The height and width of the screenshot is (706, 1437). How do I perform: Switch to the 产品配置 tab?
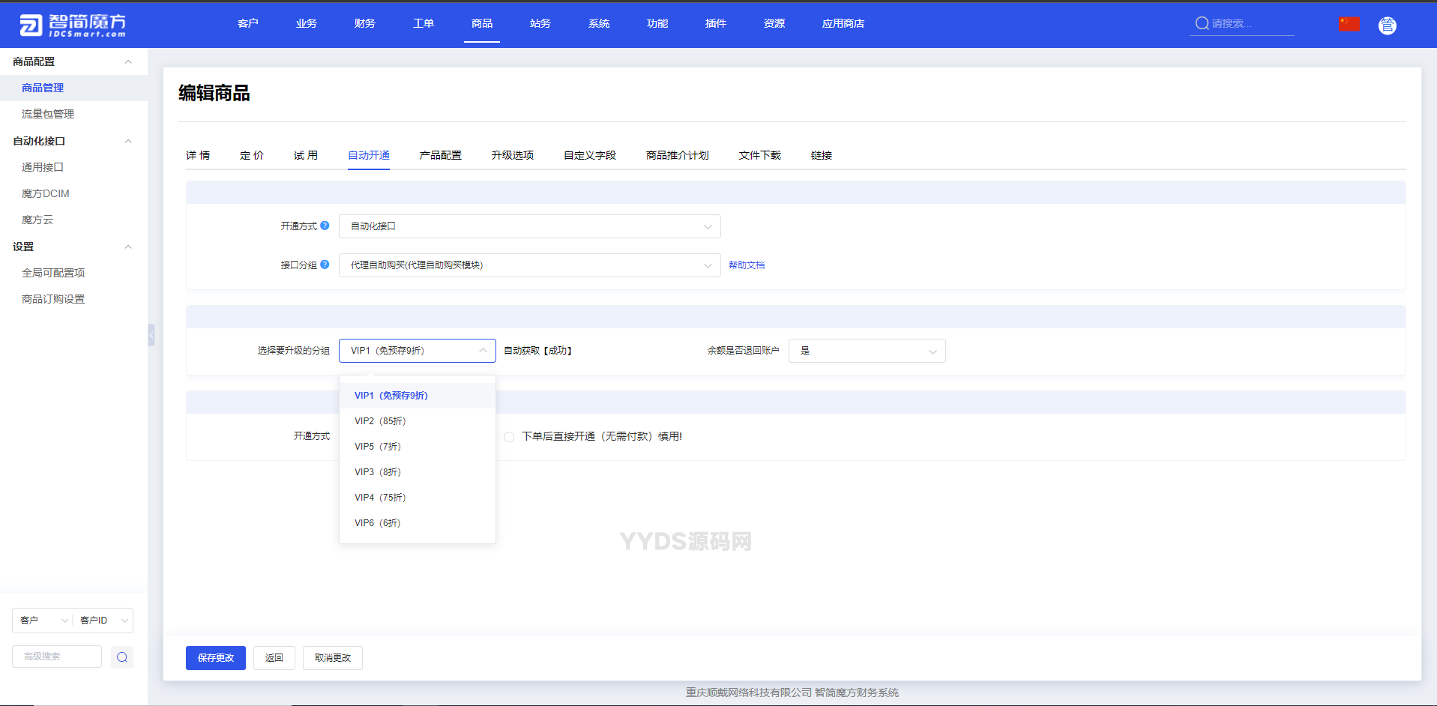click(x=440, y=155)
